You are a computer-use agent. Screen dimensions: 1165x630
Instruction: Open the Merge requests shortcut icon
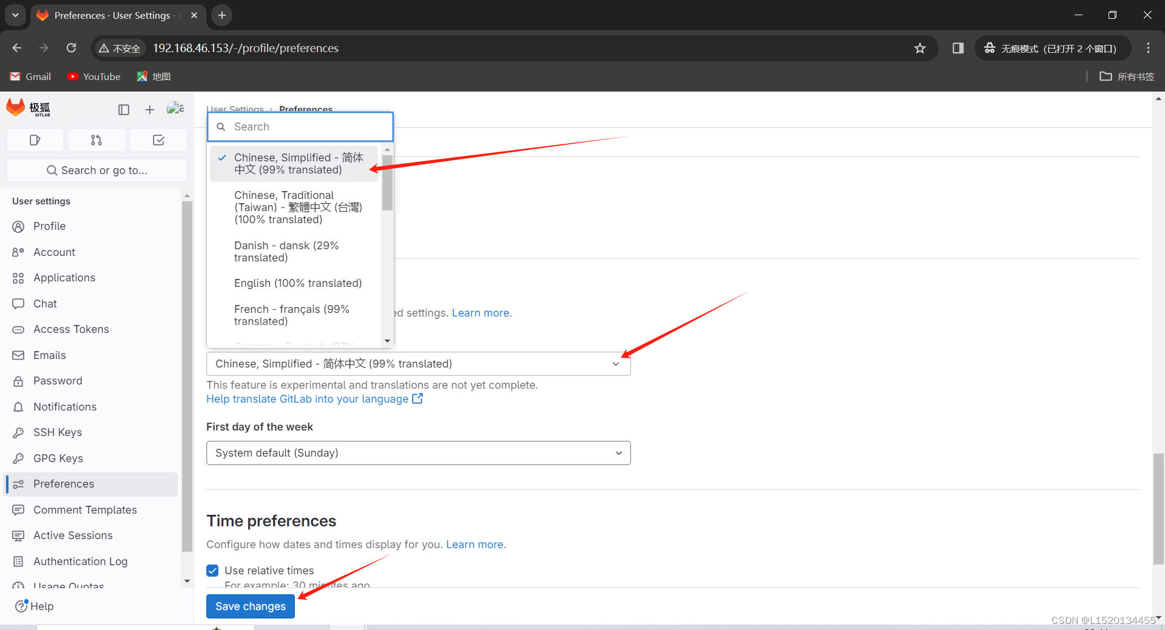[96, 140]
